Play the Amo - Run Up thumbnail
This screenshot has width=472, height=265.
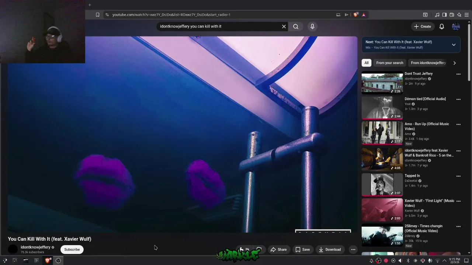[x=382, y=133]
